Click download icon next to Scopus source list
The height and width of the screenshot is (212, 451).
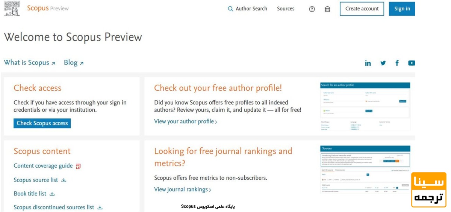(x=64, y=180)
